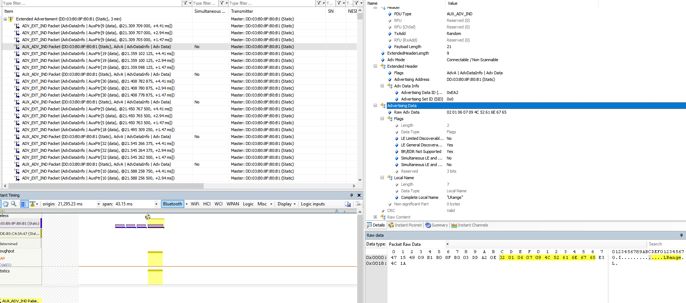
Task: Pin the Raw data panel
Action: 681,235
